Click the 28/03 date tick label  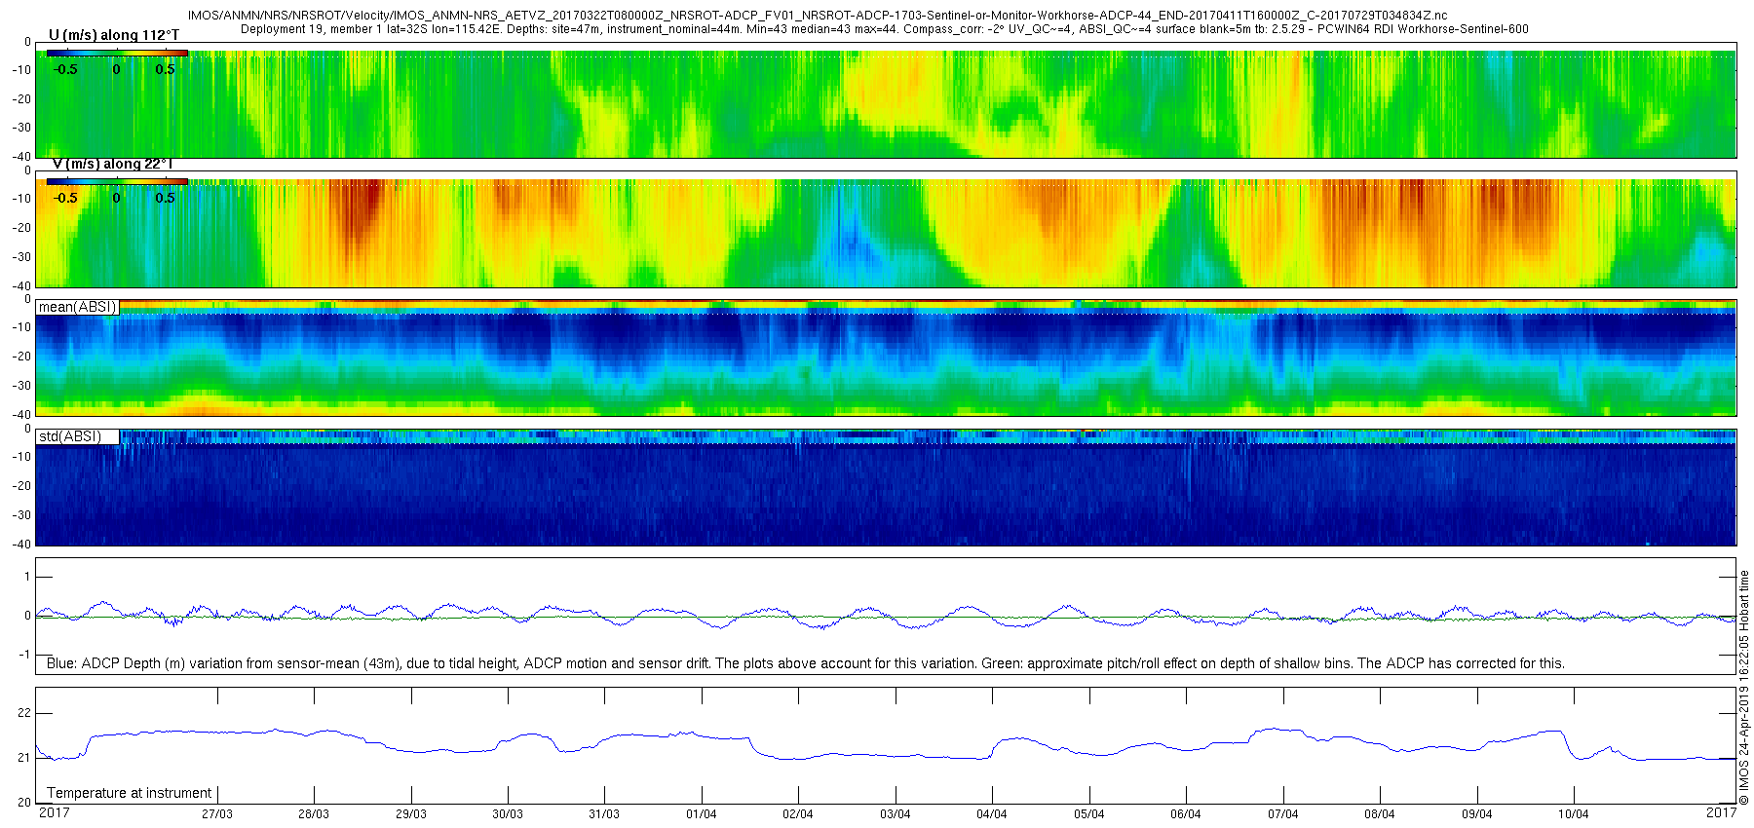[x=314, y=814]
